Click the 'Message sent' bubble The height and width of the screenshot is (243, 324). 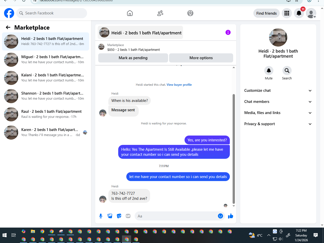123,111
